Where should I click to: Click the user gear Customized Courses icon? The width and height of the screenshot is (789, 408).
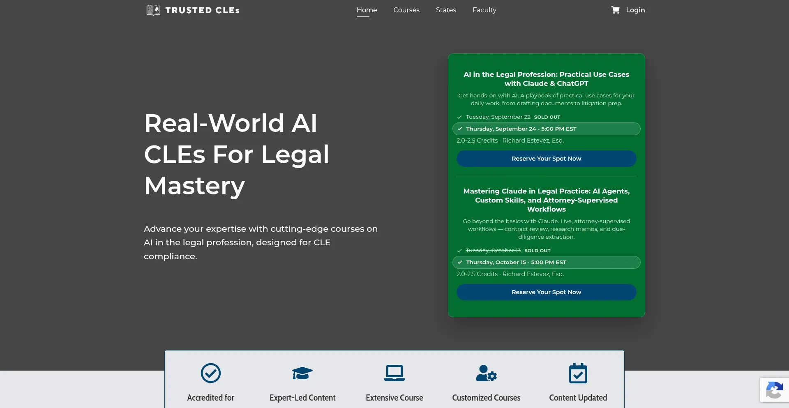(487, 373)
